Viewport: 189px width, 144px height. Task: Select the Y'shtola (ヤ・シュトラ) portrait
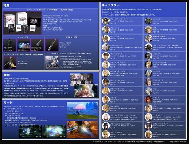click(148, 117)
